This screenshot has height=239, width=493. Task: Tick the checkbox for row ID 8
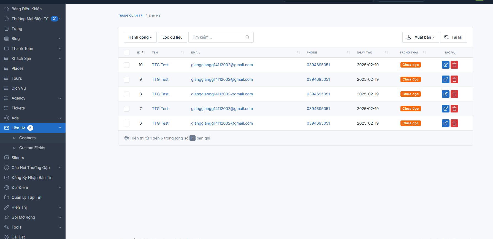point(127,94)
